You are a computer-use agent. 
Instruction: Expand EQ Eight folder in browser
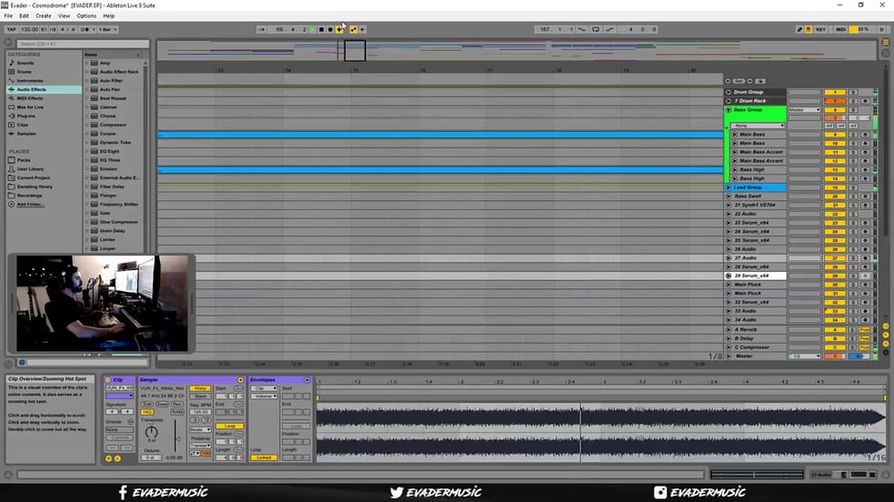coord(86,151)
